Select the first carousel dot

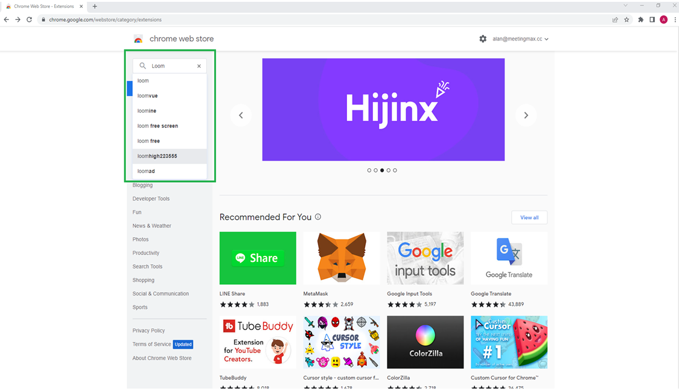coord(369,170)
